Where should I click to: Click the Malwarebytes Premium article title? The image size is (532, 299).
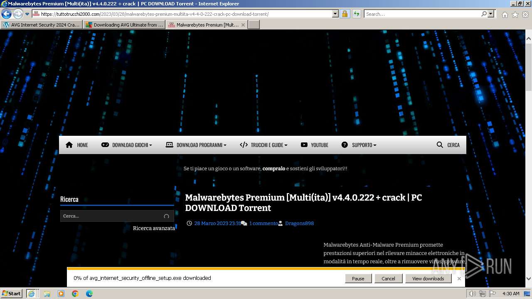click(303, 203)
